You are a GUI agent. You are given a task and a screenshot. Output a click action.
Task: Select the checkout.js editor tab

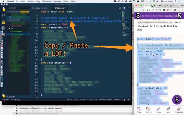pos(59,8)
